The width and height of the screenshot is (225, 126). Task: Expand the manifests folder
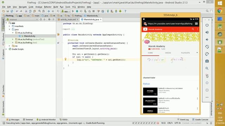(9, 26)
